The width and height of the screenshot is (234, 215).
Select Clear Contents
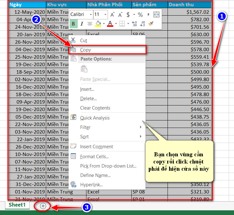(x=107, y=108)
